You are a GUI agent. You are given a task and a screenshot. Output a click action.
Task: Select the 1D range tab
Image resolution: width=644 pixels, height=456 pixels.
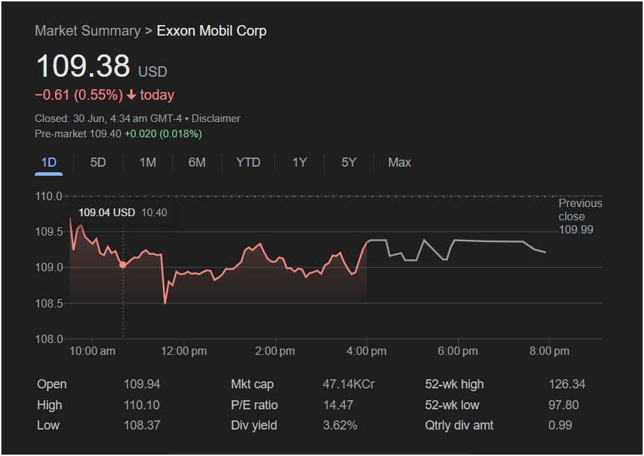point(49,162)
